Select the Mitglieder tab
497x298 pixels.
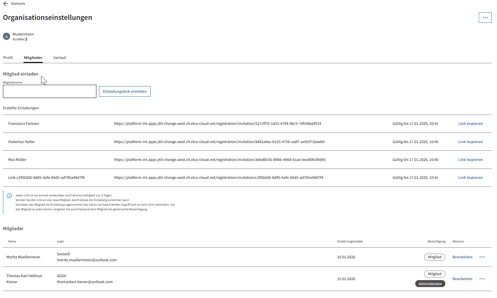pyautogui.click(x=33, y=58)
